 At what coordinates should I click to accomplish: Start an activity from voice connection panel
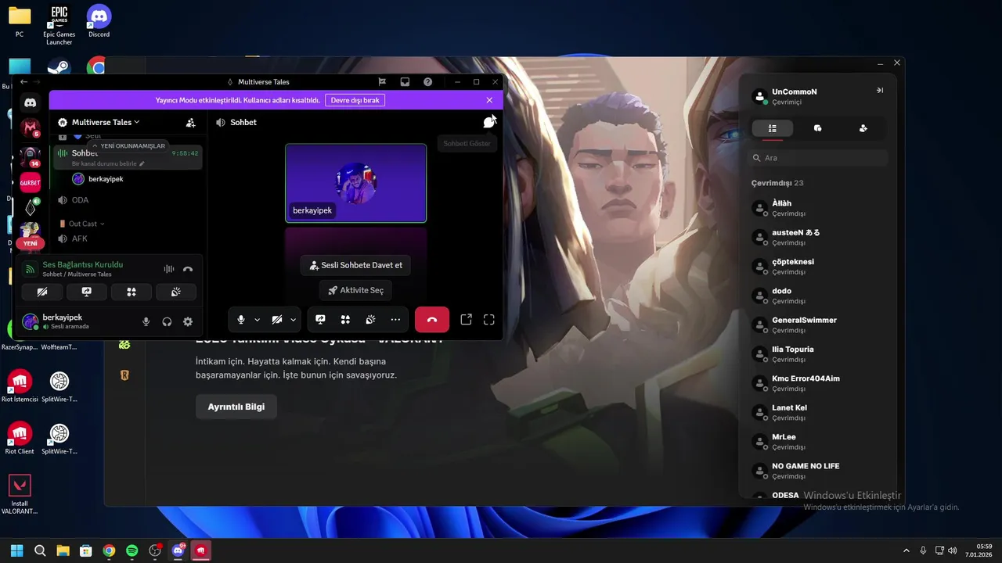(132, 292)
